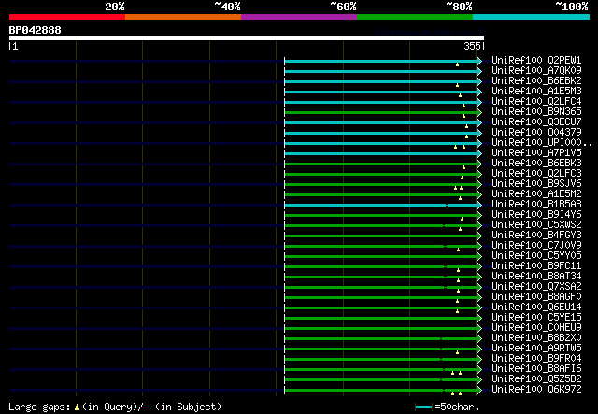Viewport: 598px width, 414px height.
Task: Select the UniRef100_Q6EU14 label
Action: tap(536, 307)
